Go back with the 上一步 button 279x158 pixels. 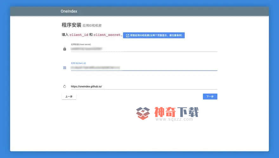tap(69, 96)
